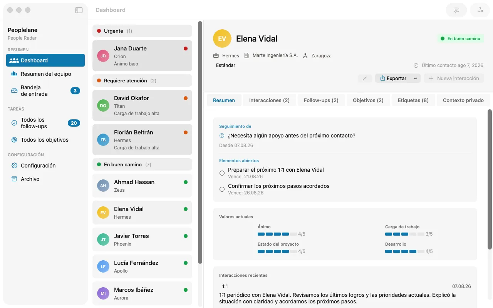This screenshot has width=493, height=308.
Task: Click the Archivo box icon
Action: click(14, 179)
